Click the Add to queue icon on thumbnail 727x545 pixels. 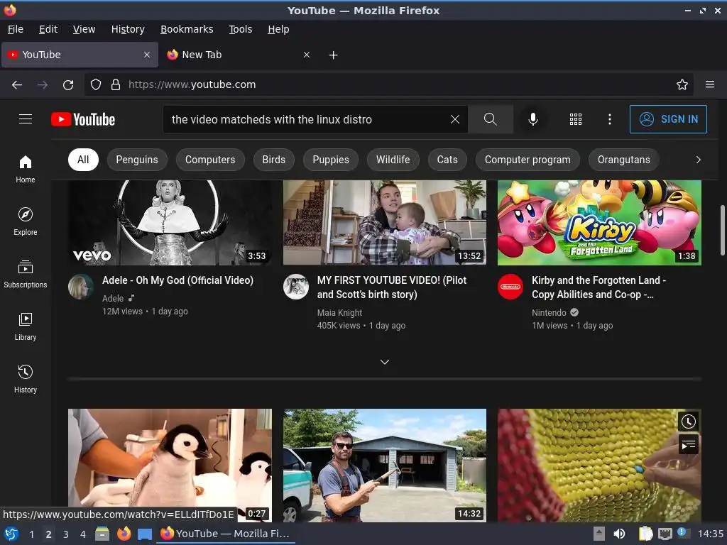point(689,445)
